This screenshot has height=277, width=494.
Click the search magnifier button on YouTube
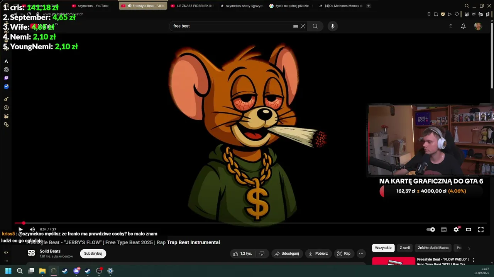[315, 26]
